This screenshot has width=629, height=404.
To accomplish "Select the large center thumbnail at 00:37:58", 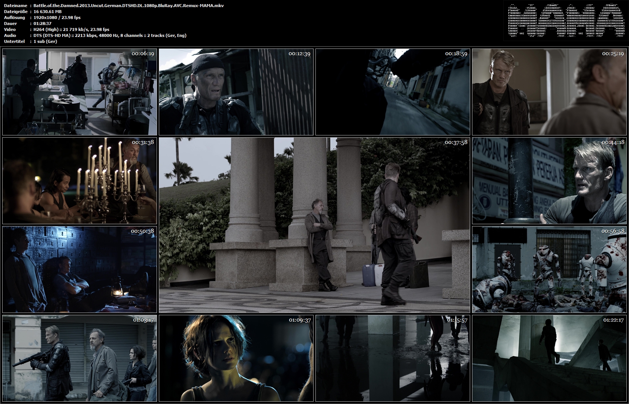I will coord(315,225).
